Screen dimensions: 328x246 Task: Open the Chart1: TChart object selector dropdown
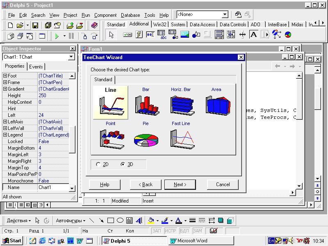pos(71,57)
